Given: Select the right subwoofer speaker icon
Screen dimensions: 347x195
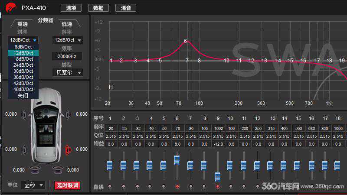Looking at the screenshot, I should (58, 168).
